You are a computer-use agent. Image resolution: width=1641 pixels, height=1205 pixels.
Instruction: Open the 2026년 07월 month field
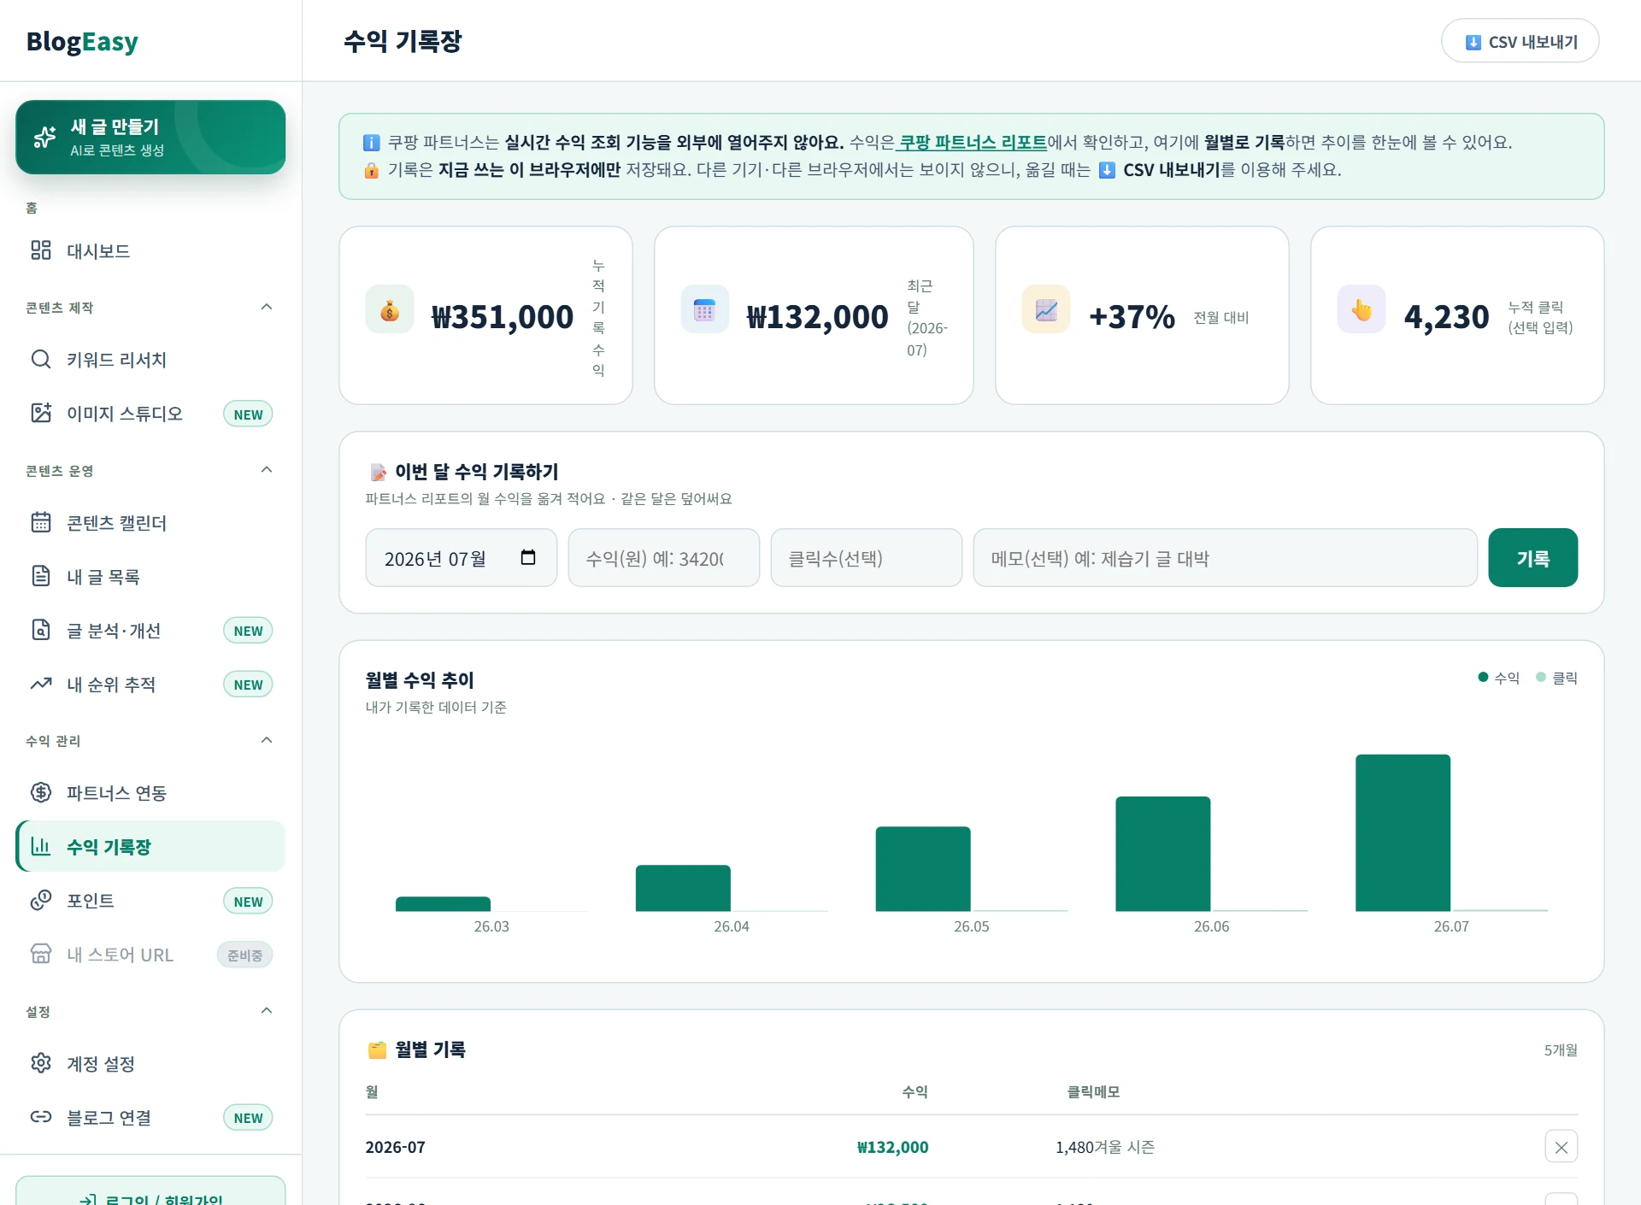462,557
